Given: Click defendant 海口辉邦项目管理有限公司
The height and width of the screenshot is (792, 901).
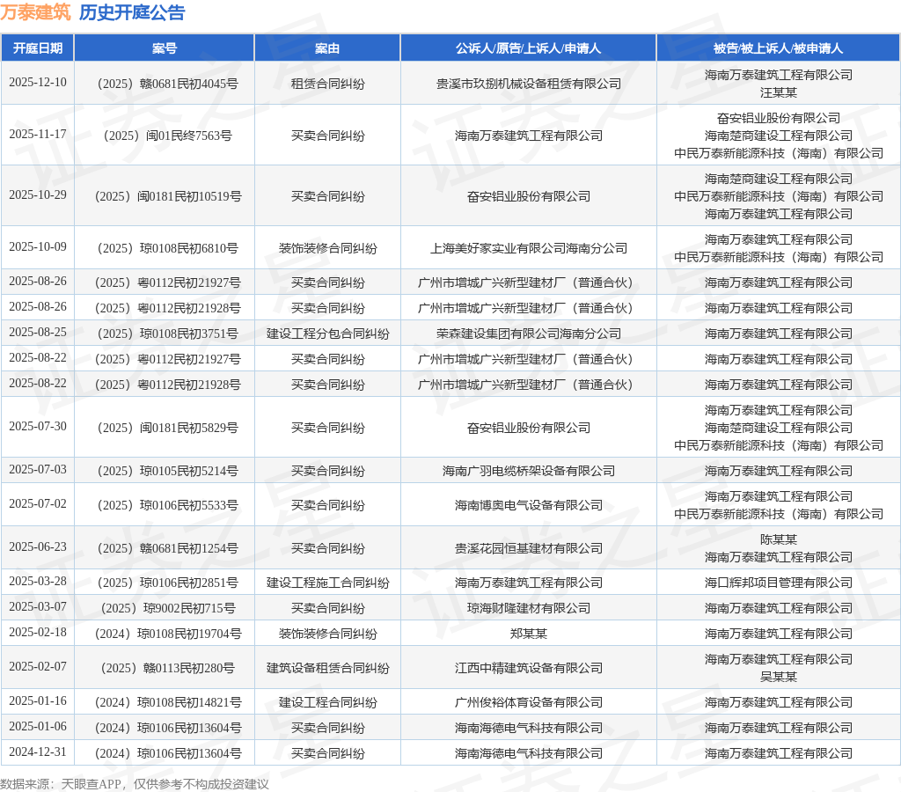Looking at the screenshot, I should coord(779,583).
